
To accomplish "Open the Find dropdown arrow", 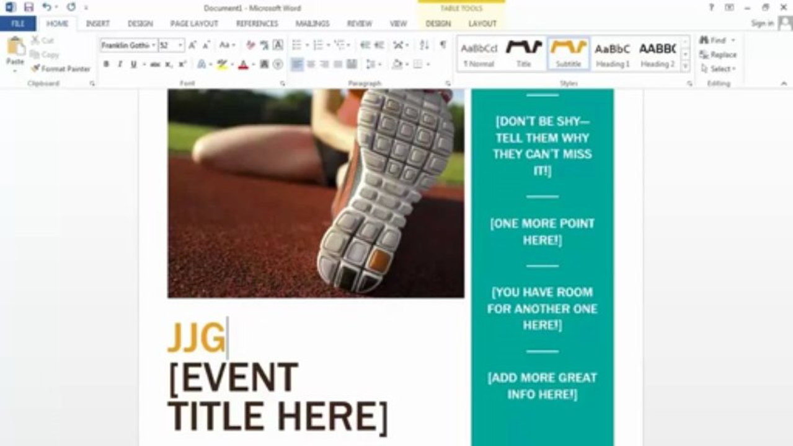I will point(732,40).
